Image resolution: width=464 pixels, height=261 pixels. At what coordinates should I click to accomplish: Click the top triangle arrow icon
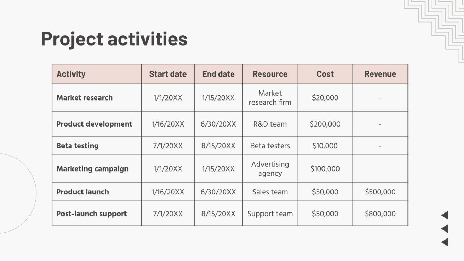tap(445, 215)
